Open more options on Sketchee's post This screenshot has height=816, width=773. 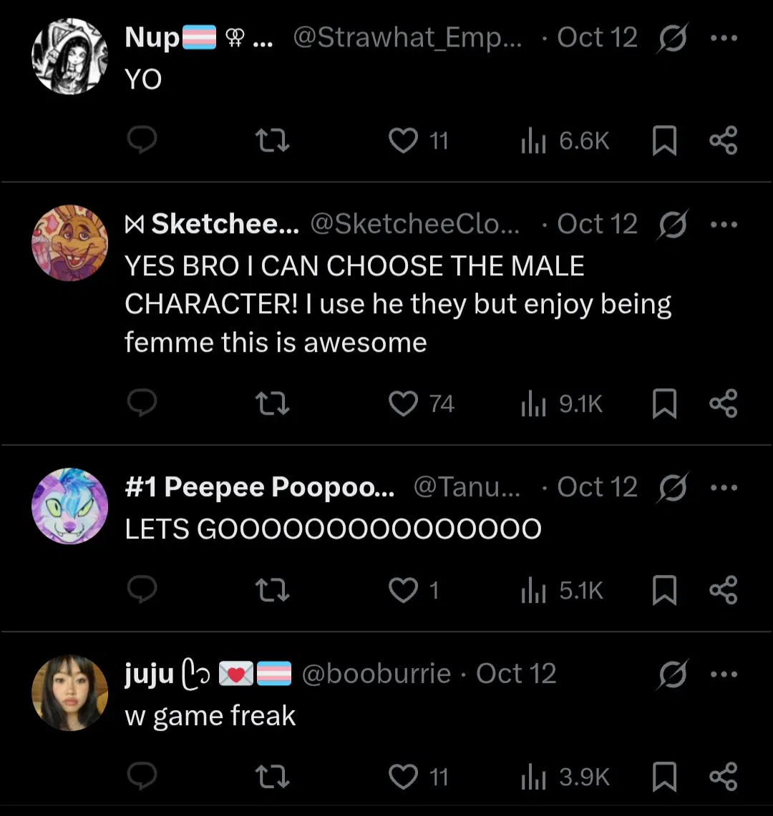pos(724,225)
